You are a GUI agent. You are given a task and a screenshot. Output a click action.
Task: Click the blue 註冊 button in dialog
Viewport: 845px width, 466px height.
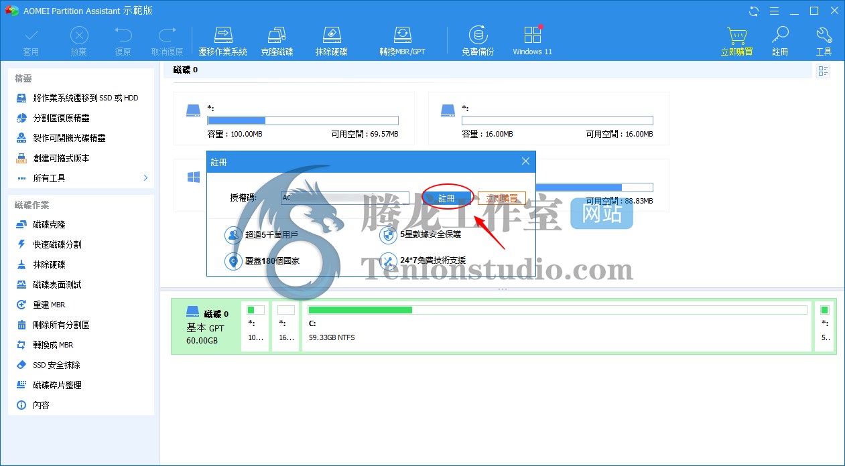pos(446,198)
